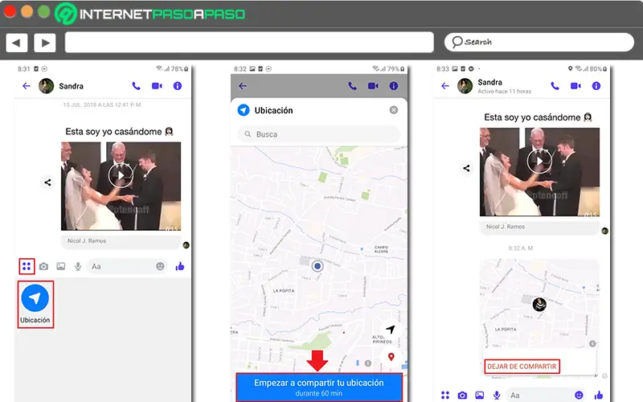
Task: Tap back arrow in middle phone header
Action: [x=243, y=86]
